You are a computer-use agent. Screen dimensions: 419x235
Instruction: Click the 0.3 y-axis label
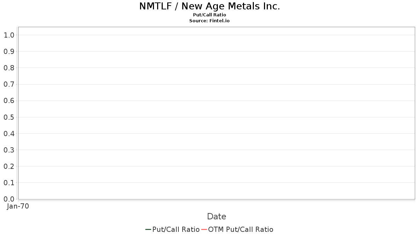coord(9,150)
